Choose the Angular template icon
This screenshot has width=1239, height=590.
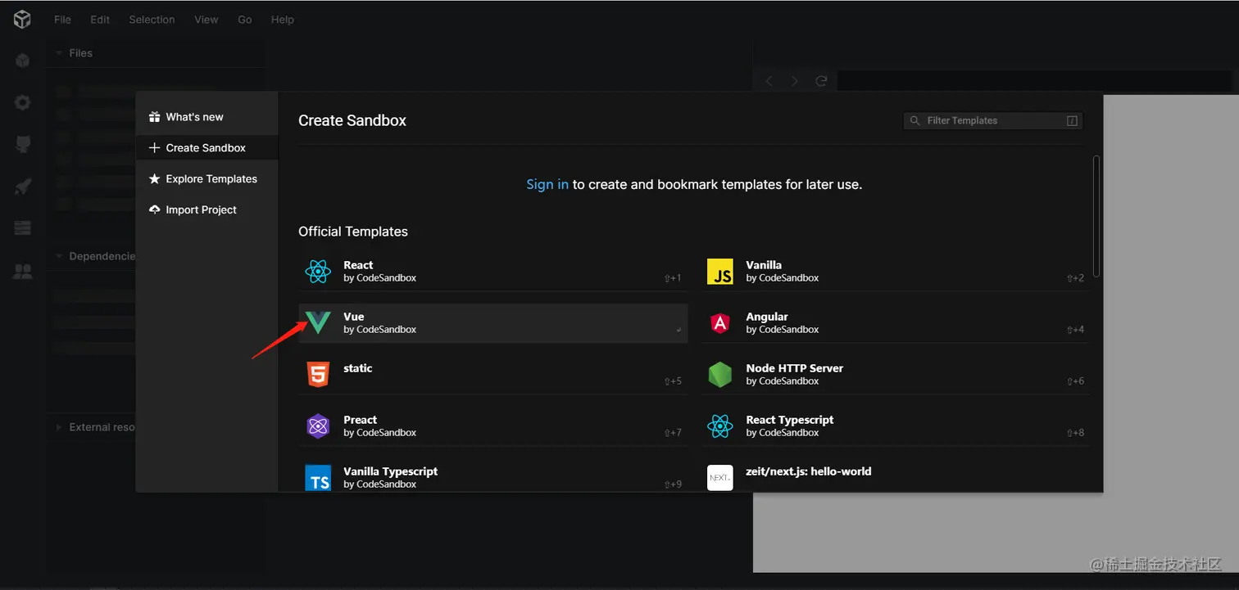tap(719, 322)
